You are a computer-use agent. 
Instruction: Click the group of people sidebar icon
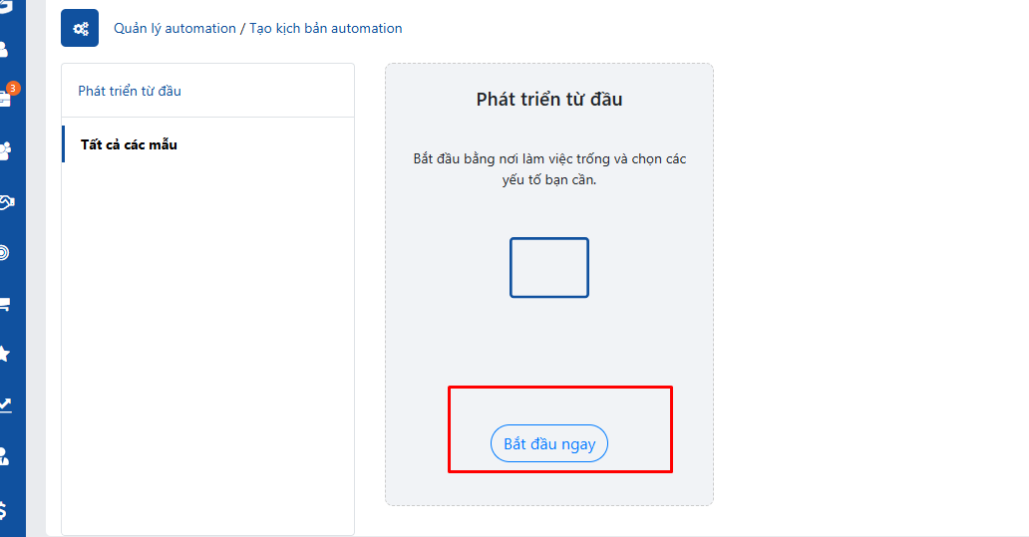(x=5, y=150)
